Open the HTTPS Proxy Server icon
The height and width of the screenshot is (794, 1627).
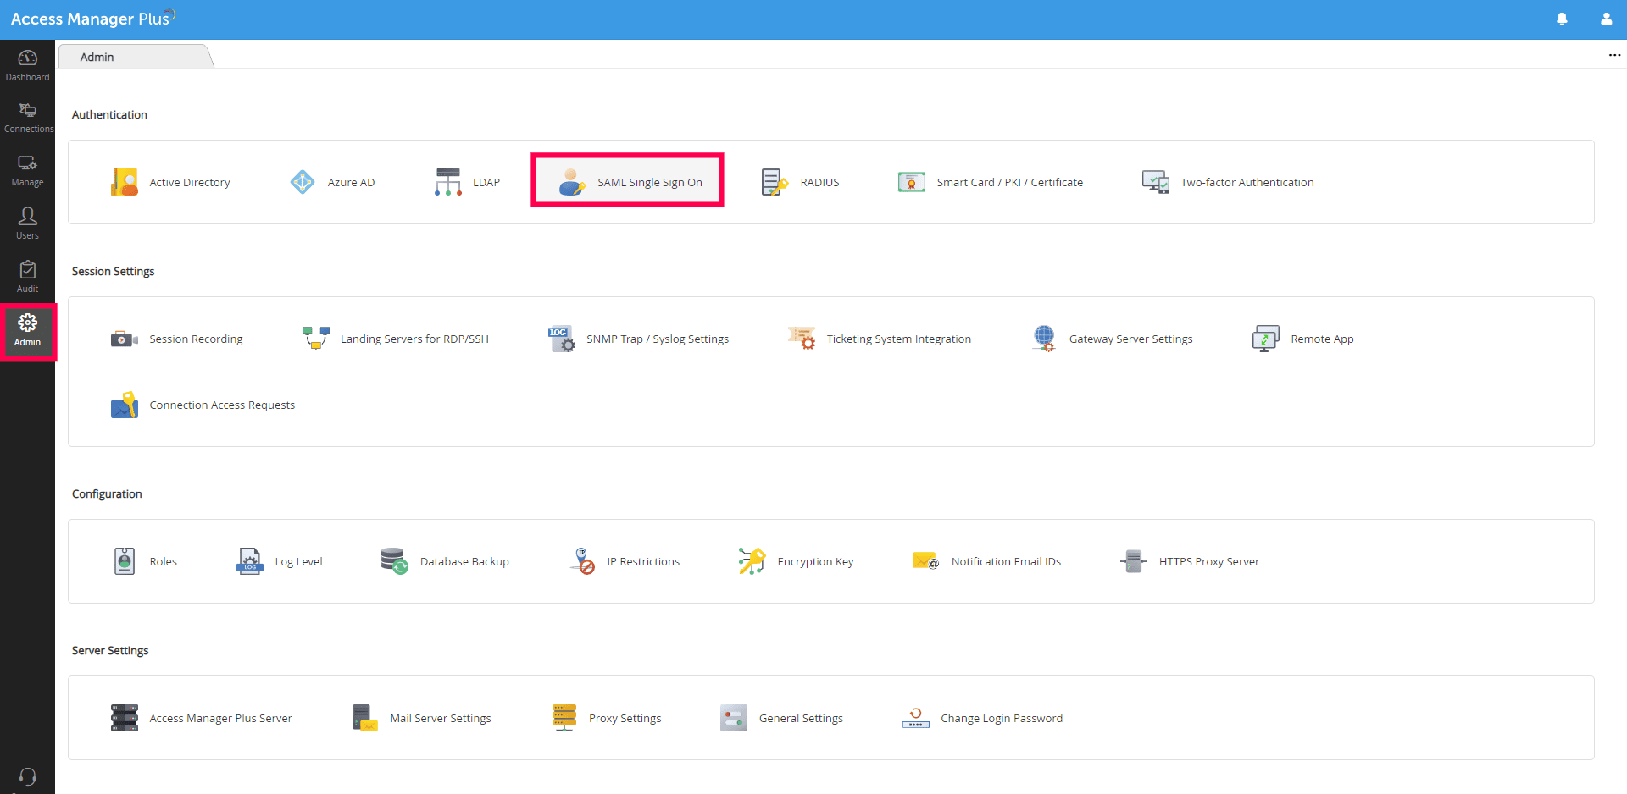(1133, 561)
